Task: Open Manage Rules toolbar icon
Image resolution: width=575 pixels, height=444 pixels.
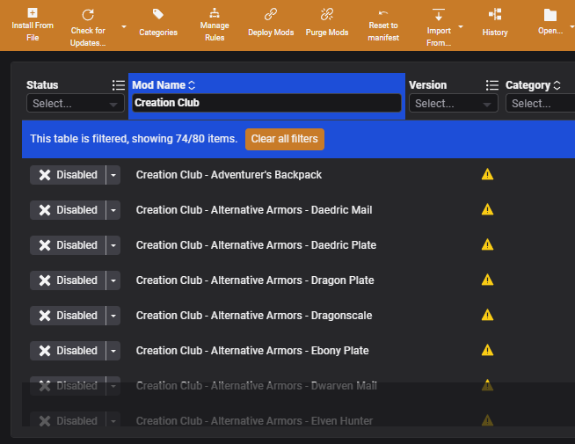Action: pos(215,13)
